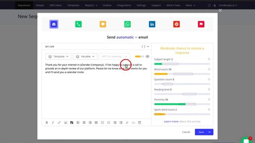
Task: Go to the People tab
Action: (40, 5)
